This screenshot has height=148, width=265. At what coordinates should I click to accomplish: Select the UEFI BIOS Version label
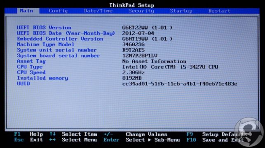click(44, 28)
